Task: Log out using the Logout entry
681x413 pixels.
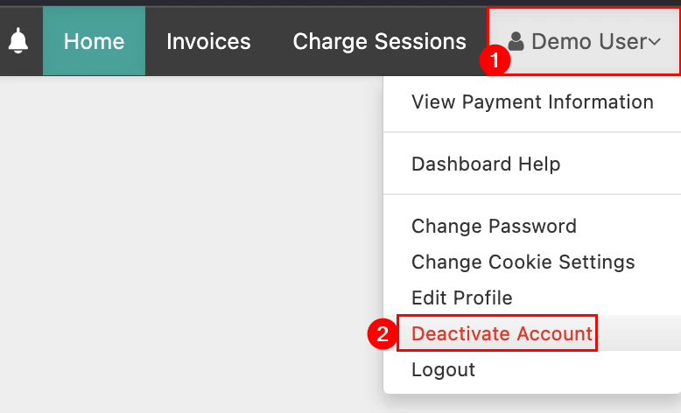Action: tap(443, 369)
